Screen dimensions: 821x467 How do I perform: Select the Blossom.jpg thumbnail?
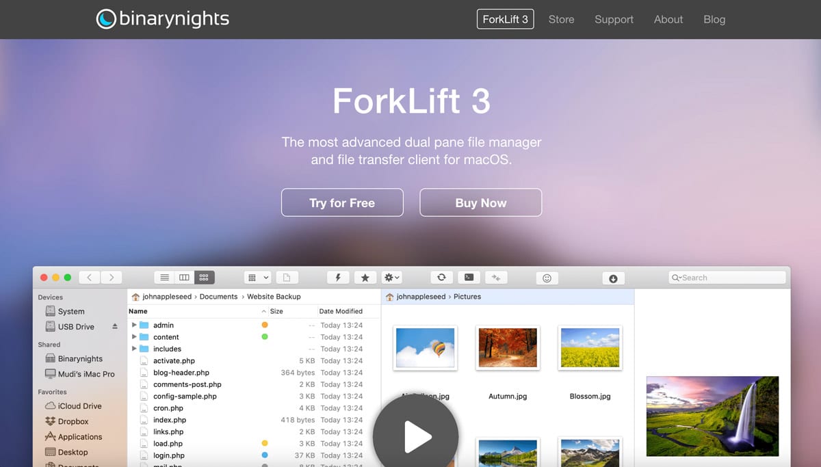point(590,347)
